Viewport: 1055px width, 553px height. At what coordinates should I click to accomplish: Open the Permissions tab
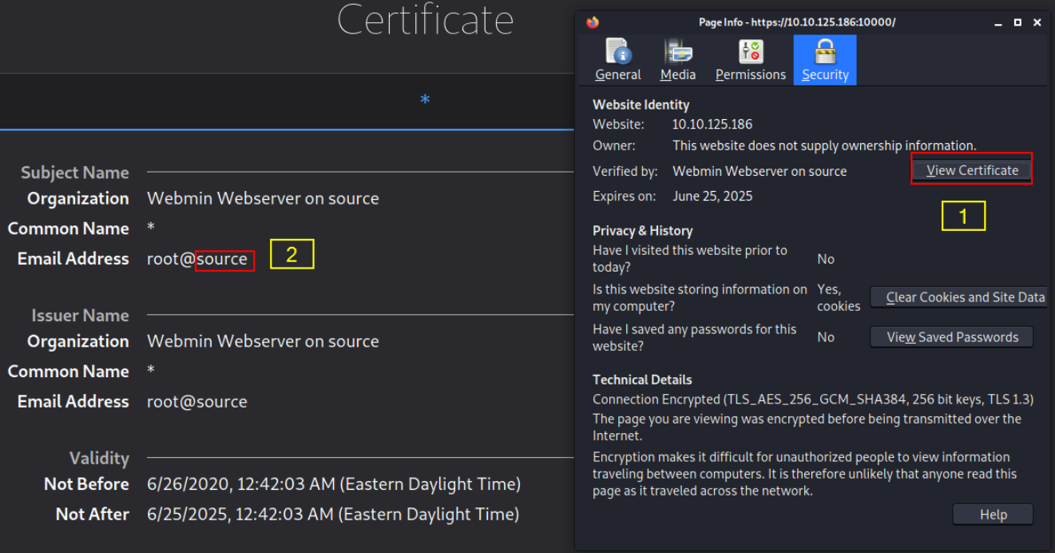pos(751,60)
